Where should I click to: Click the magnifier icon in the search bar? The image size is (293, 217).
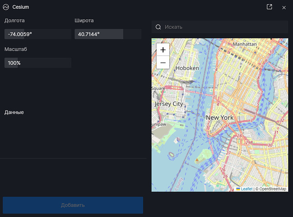[x=158, y=27]
